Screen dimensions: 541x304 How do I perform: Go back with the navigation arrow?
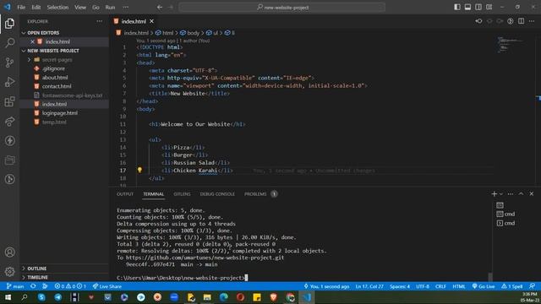tap(160, 8)
